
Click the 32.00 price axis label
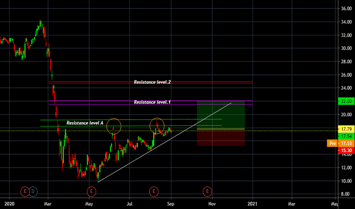[x=346, y=35]
